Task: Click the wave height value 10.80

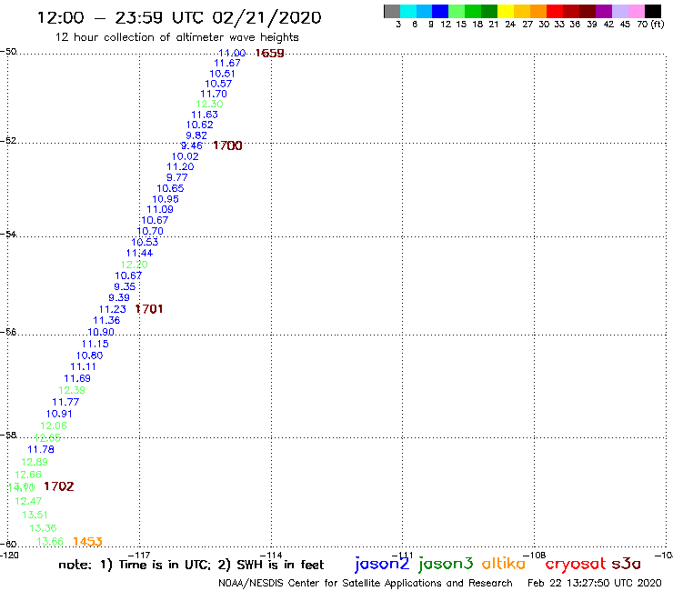Action: pos(90,356)
